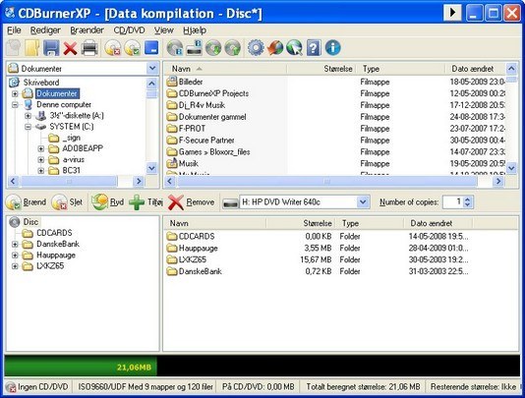Decrease the number of copies

pyautogui.click(x=468, y=204)
